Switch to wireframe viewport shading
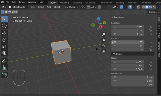This screenshot has width=161, height=96. click(143, 7)
